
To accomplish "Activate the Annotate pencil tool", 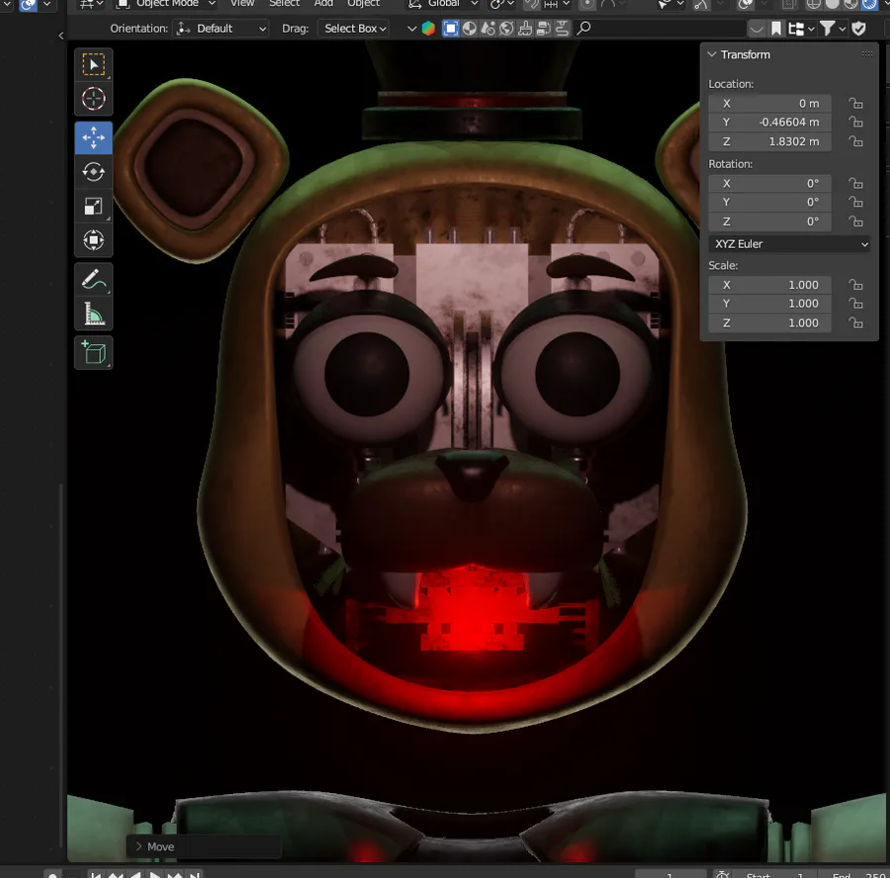I will 94,279.
